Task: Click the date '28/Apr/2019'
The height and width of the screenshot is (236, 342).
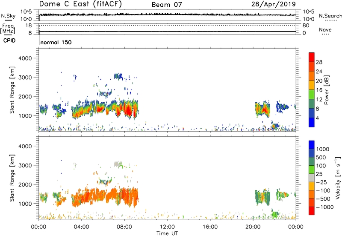Action: 274,4
